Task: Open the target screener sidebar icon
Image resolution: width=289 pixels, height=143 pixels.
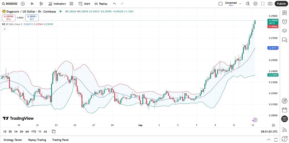Action: click(284, 101)
